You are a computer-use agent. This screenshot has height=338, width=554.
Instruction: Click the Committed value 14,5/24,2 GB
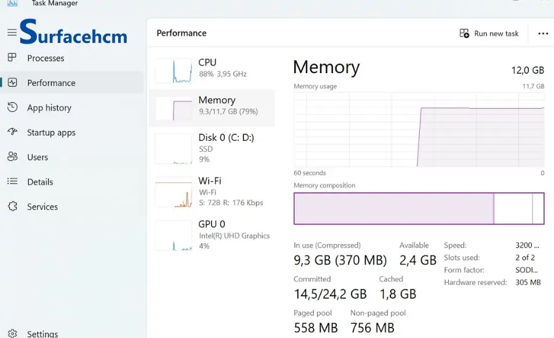[x=331, y=294]
